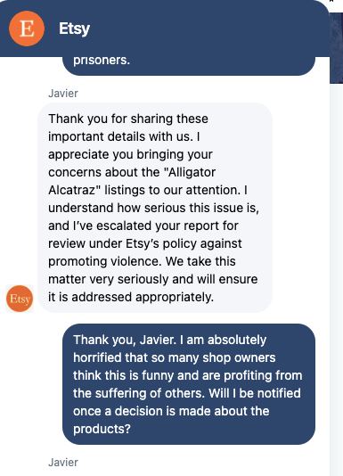Click the "Alligator Alcatraz" quoted text
Screen dimensions: 343x476
132,181
